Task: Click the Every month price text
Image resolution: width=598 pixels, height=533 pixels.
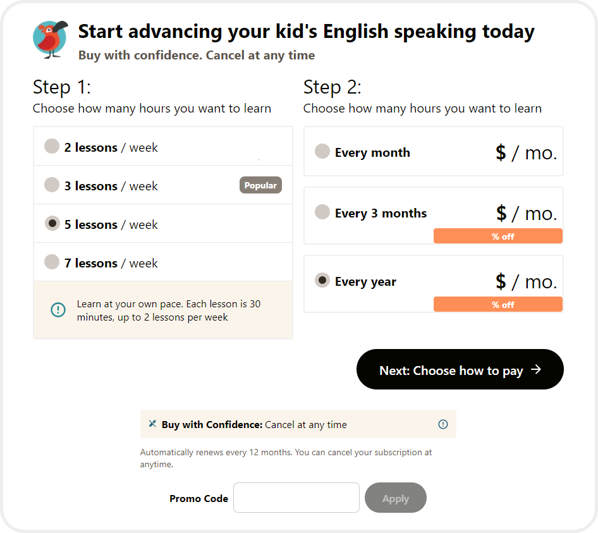Action: 526,152
